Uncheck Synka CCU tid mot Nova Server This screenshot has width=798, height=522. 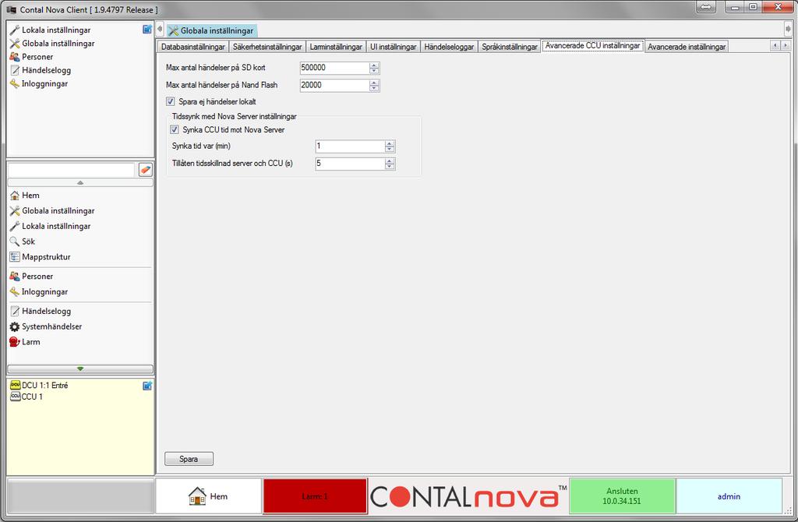[175, 130]
